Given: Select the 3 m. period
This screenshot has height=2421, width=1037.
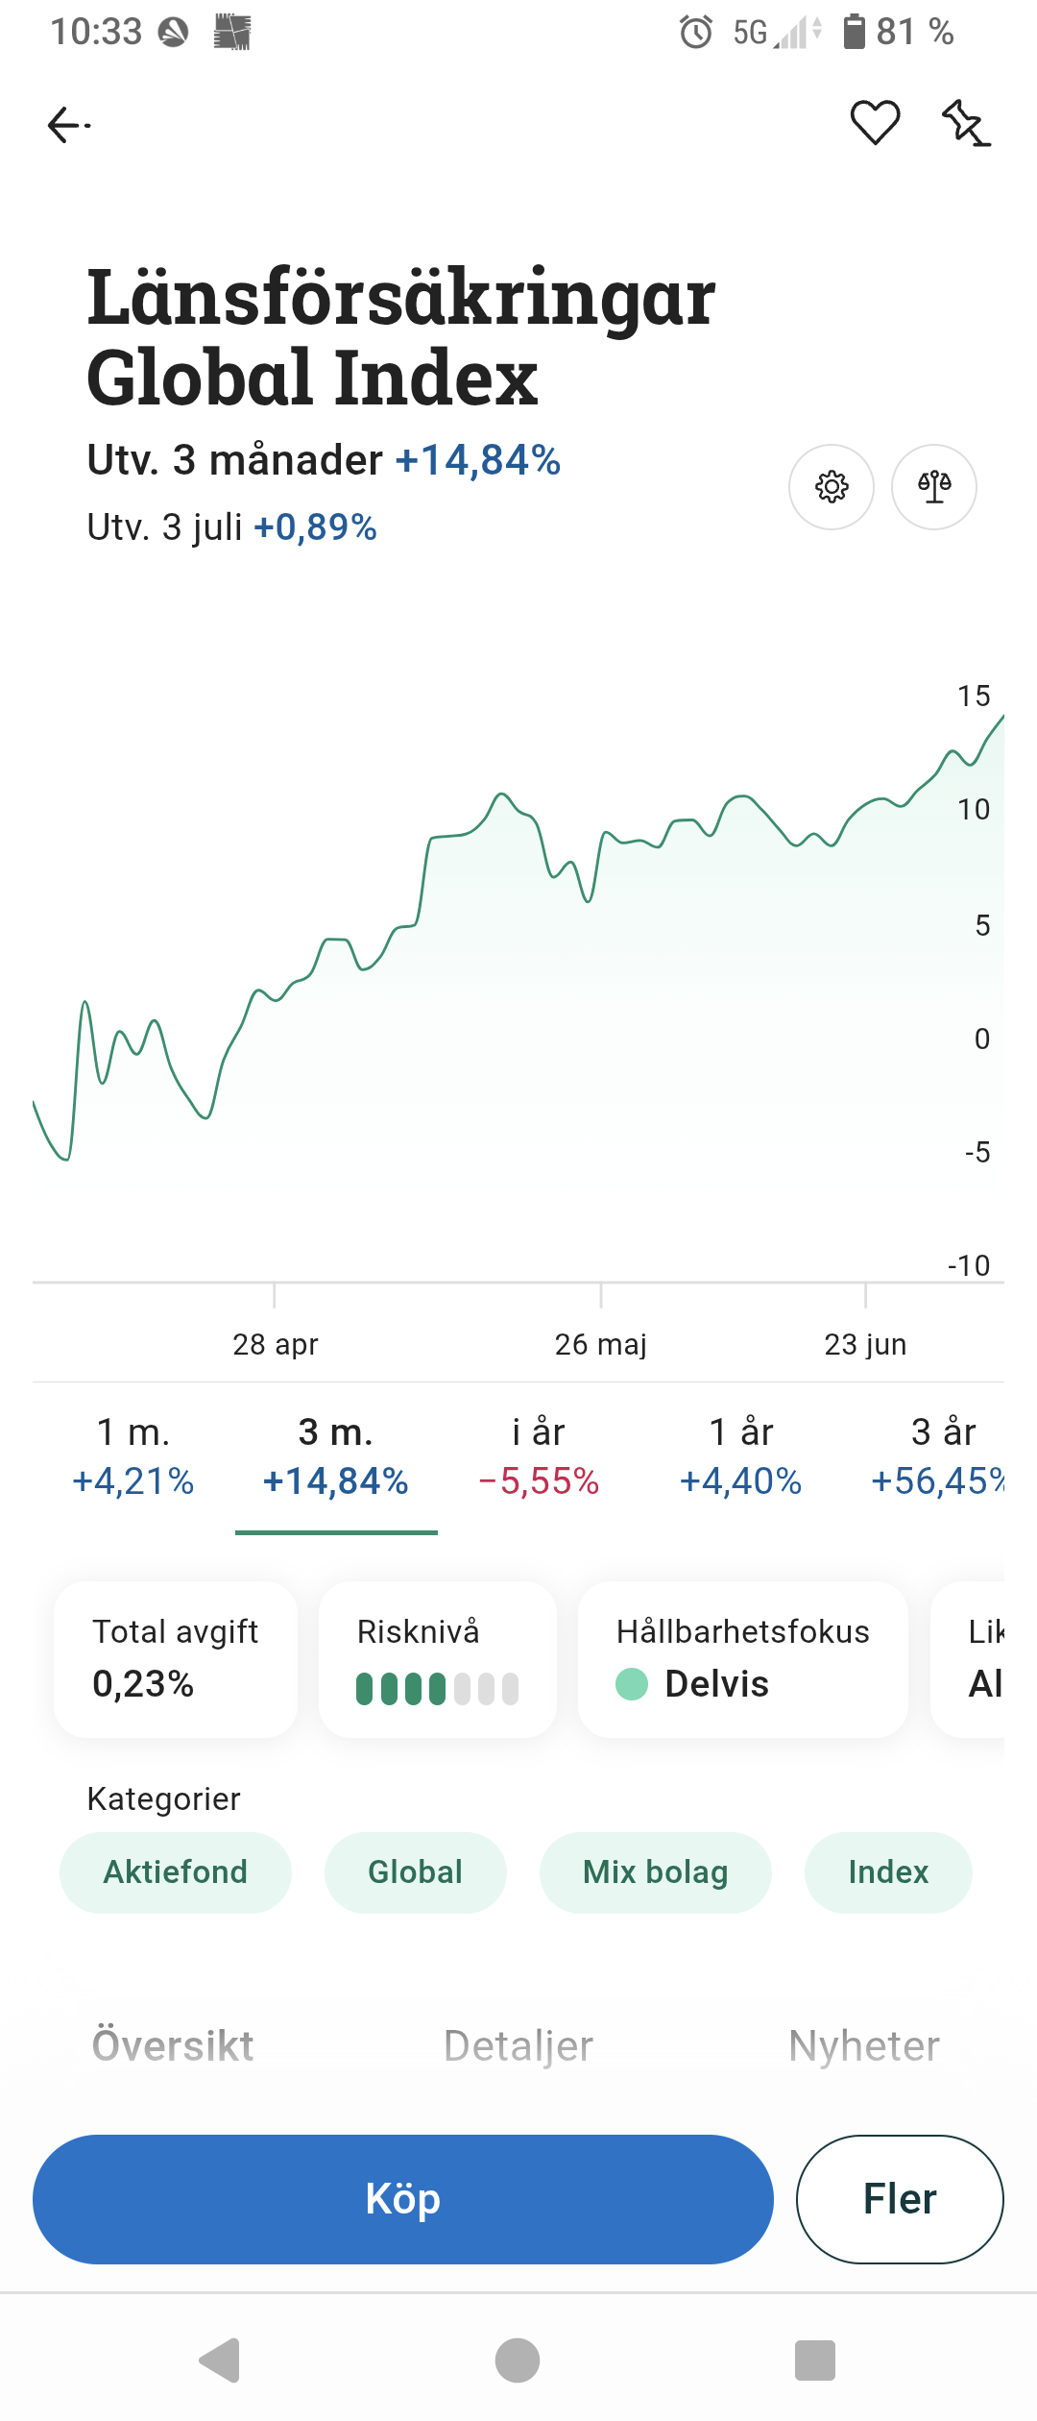Looking at the screenshot, I should (x=336, y=1456).
